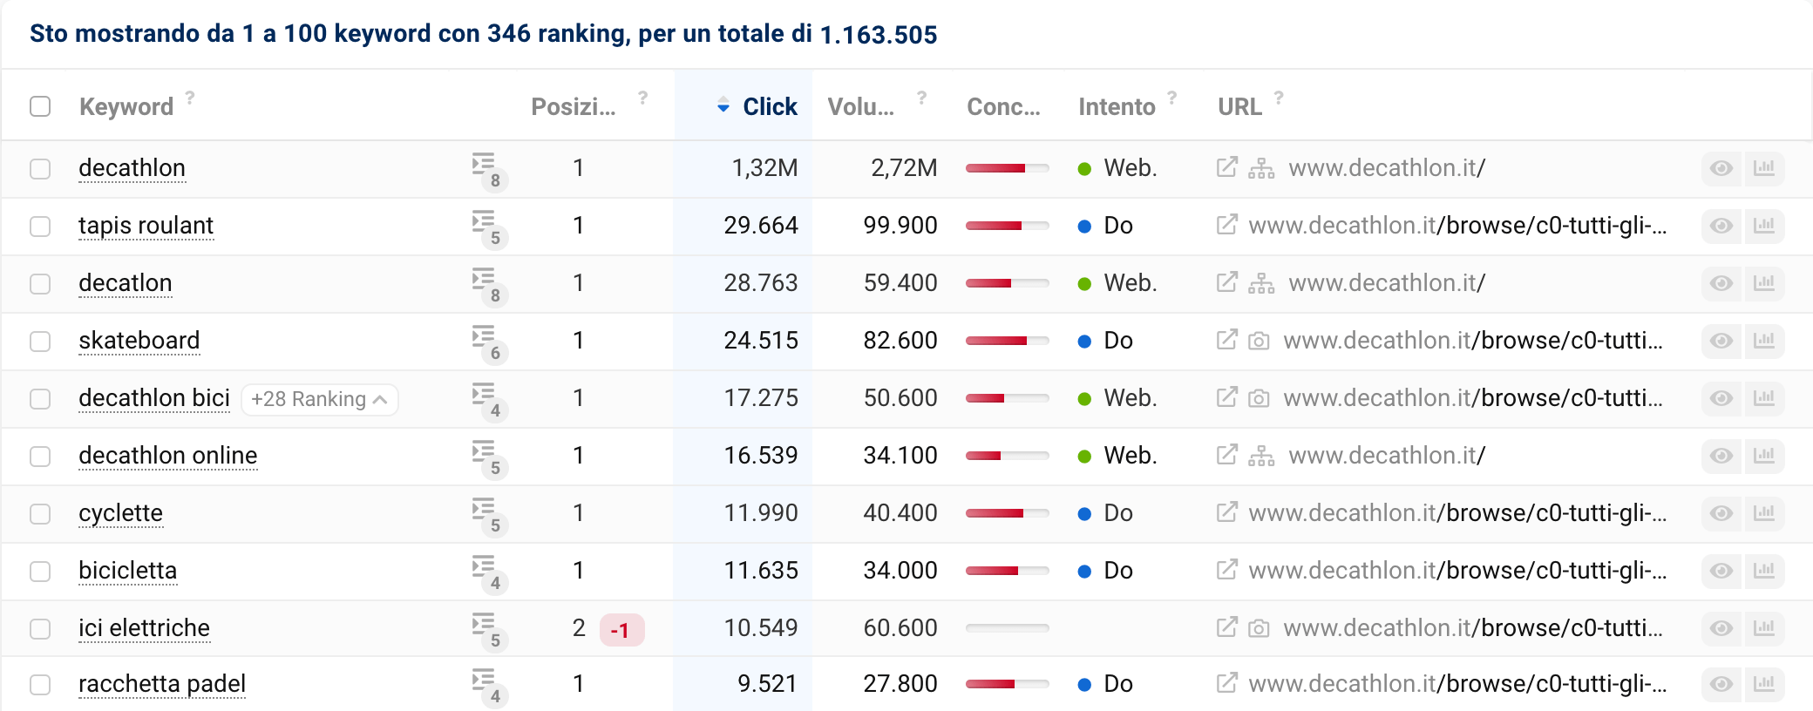Screen dimensions: 1813x711
Task: Click help icon next to Keyword header
Action: click(x=190, y=97)
